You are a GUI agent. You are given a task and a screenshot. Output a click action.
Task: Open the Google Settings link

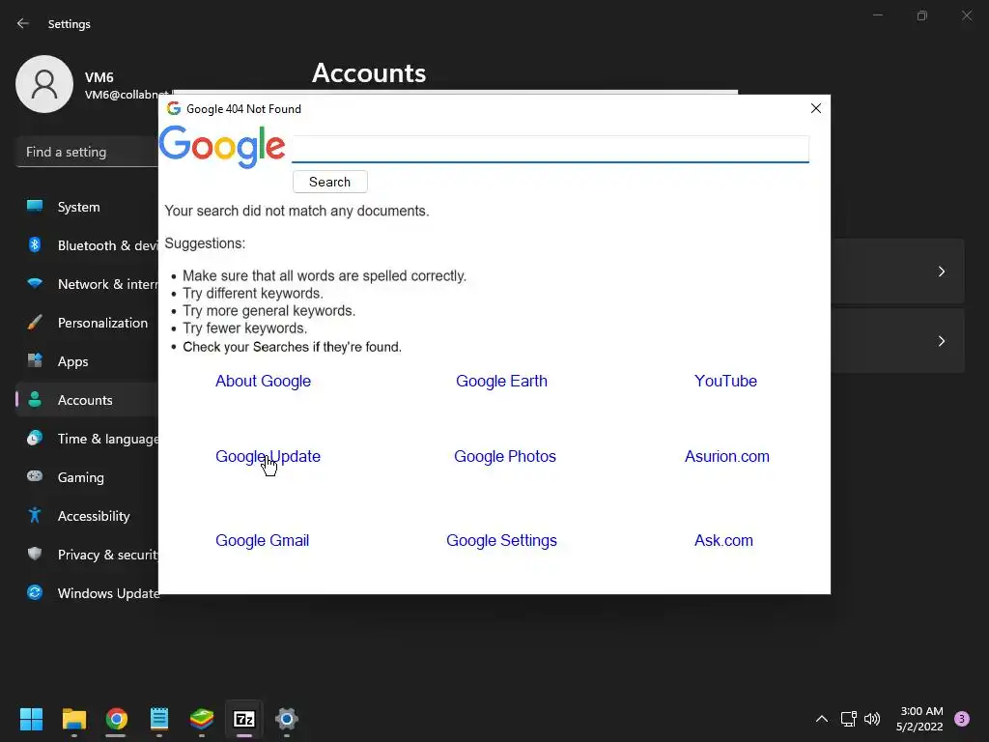[501, 541]
